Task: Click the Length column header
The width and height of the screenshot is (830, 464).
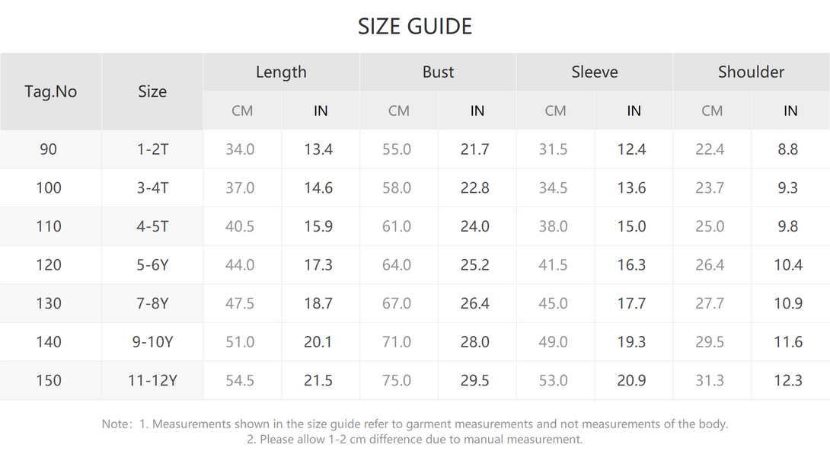Action: click(x=281, y=72)
